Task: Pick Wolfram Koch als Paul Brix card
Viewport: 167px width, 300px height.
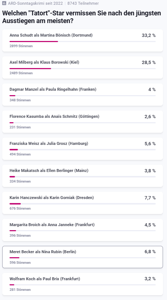Action: click(x=82, y=284)
